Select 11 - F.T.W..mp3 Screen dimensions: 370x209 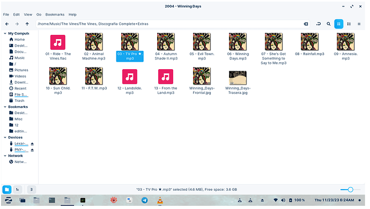coord(94,79)
